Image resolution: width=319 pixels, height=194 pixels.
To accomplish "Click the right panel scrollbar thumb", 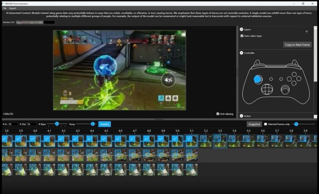I will [x=315, y=55].
